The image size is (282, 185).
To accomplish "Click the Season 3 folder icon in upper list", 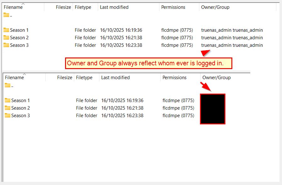I will [6, 45].
